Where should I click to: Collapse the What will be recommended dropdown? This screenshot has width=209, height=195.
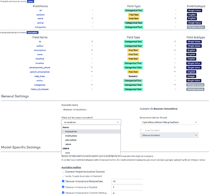(91, 122)
